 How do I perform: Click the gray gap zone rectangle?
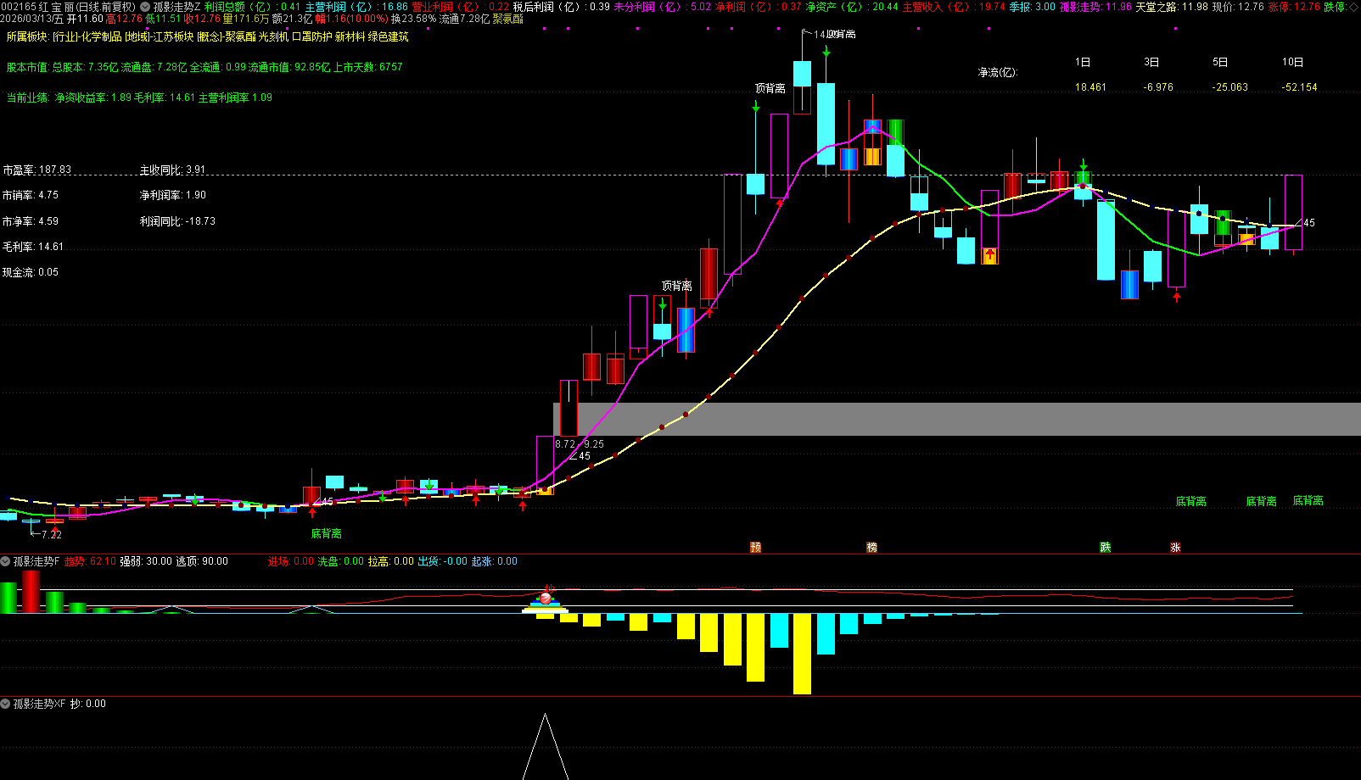pos(957,419)
